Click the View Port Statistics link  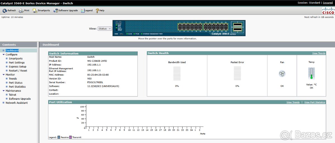coord(315,102)
